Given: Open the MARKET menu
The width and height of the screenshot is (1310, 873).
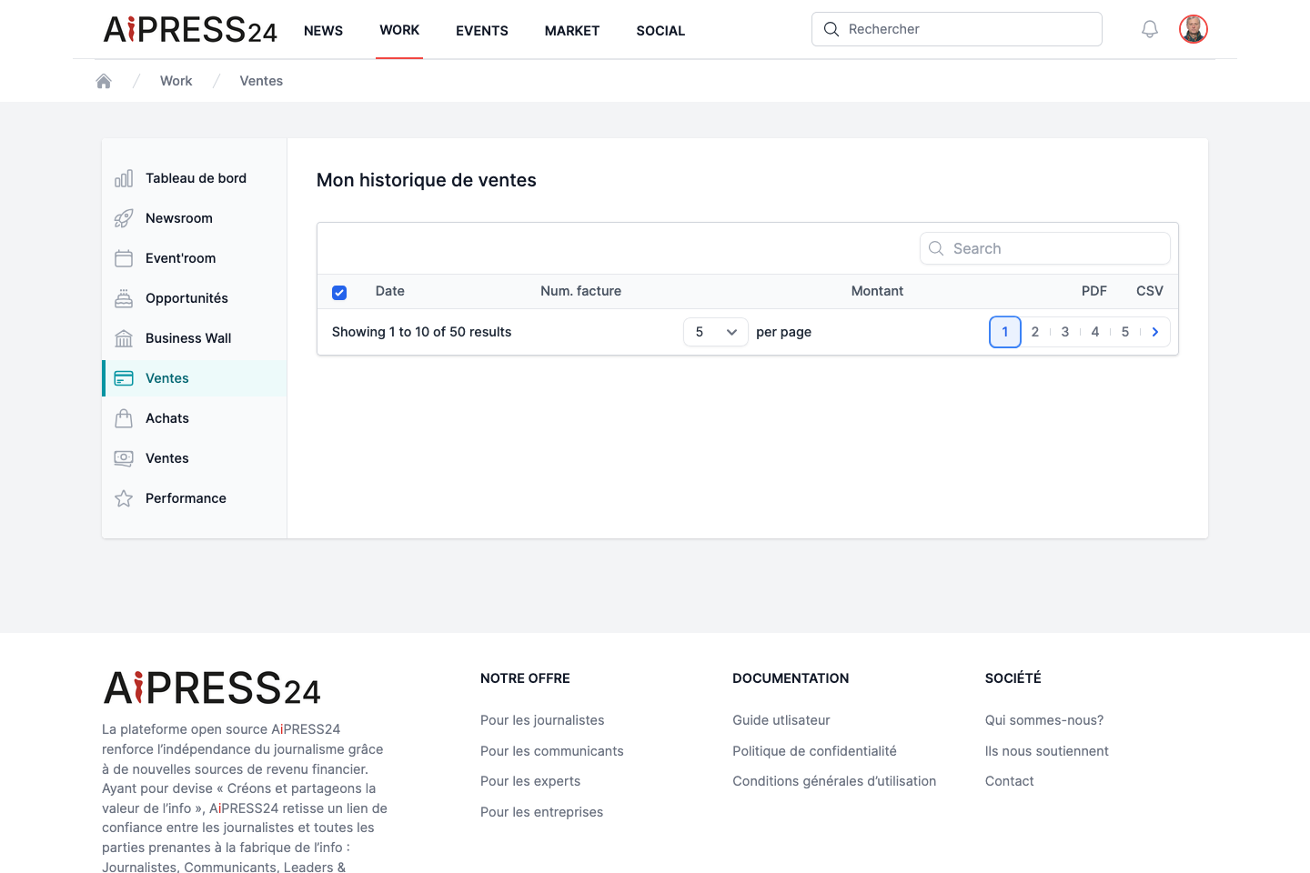Looking at the screenshot, I should [572, 31].
